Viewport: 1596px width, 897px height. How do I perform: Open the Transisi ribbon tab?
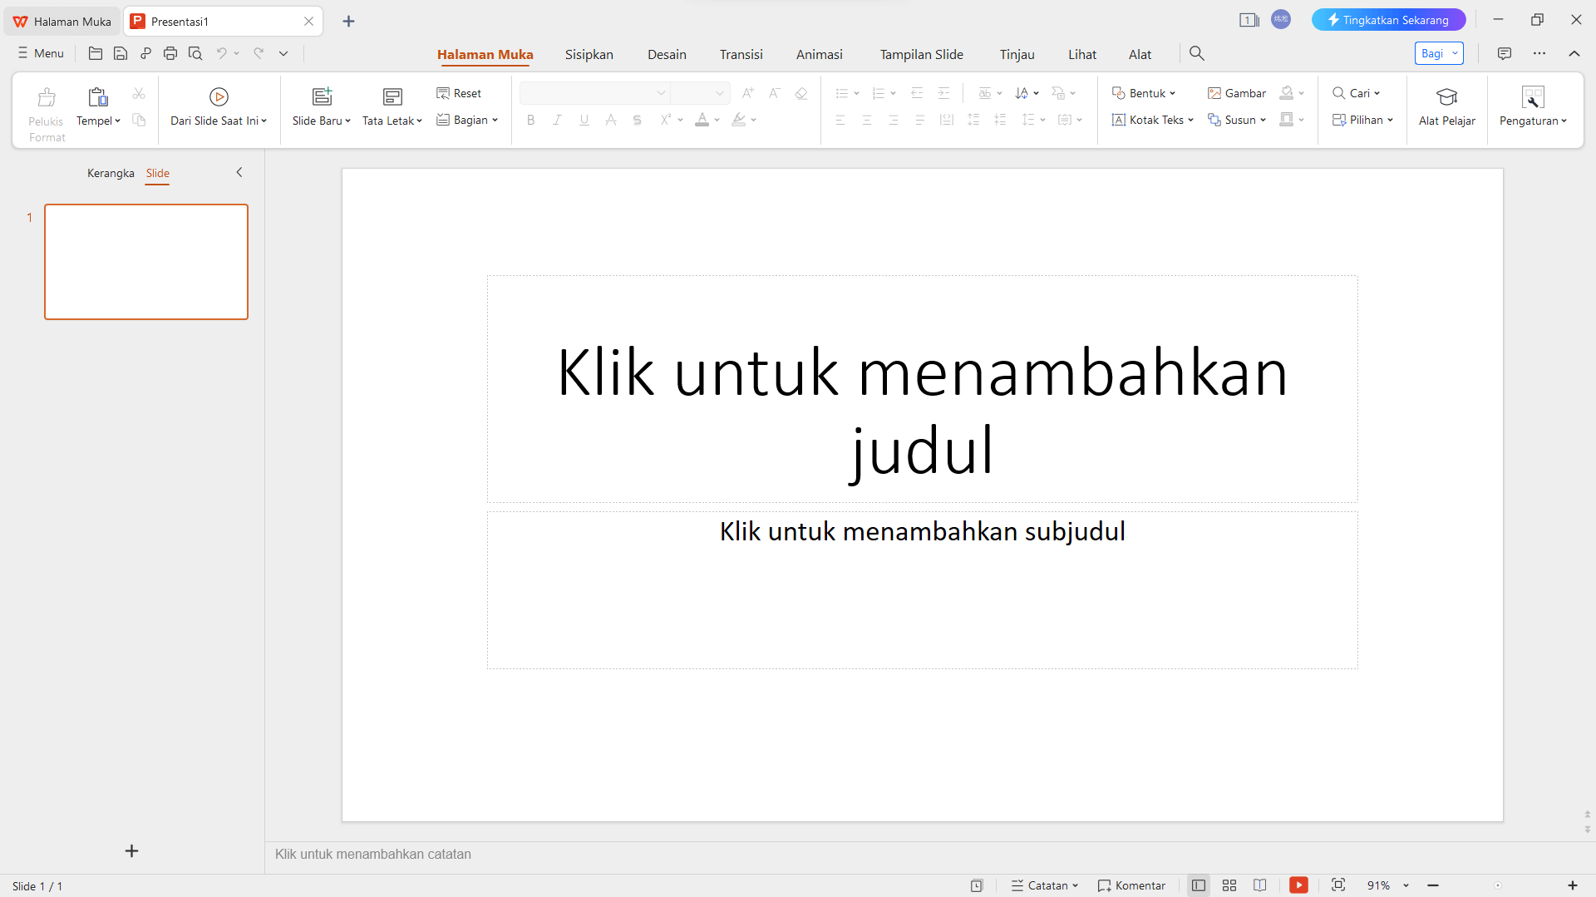point(741,54)
